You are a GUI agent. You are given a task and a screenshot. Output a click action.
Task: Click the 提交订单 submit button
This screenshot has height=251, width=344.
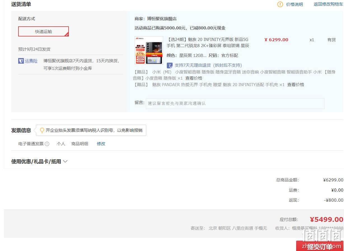pos(320,246)
